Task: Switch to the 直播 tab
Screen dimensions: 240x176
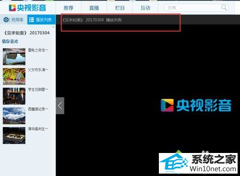Action: click(94, 8)
